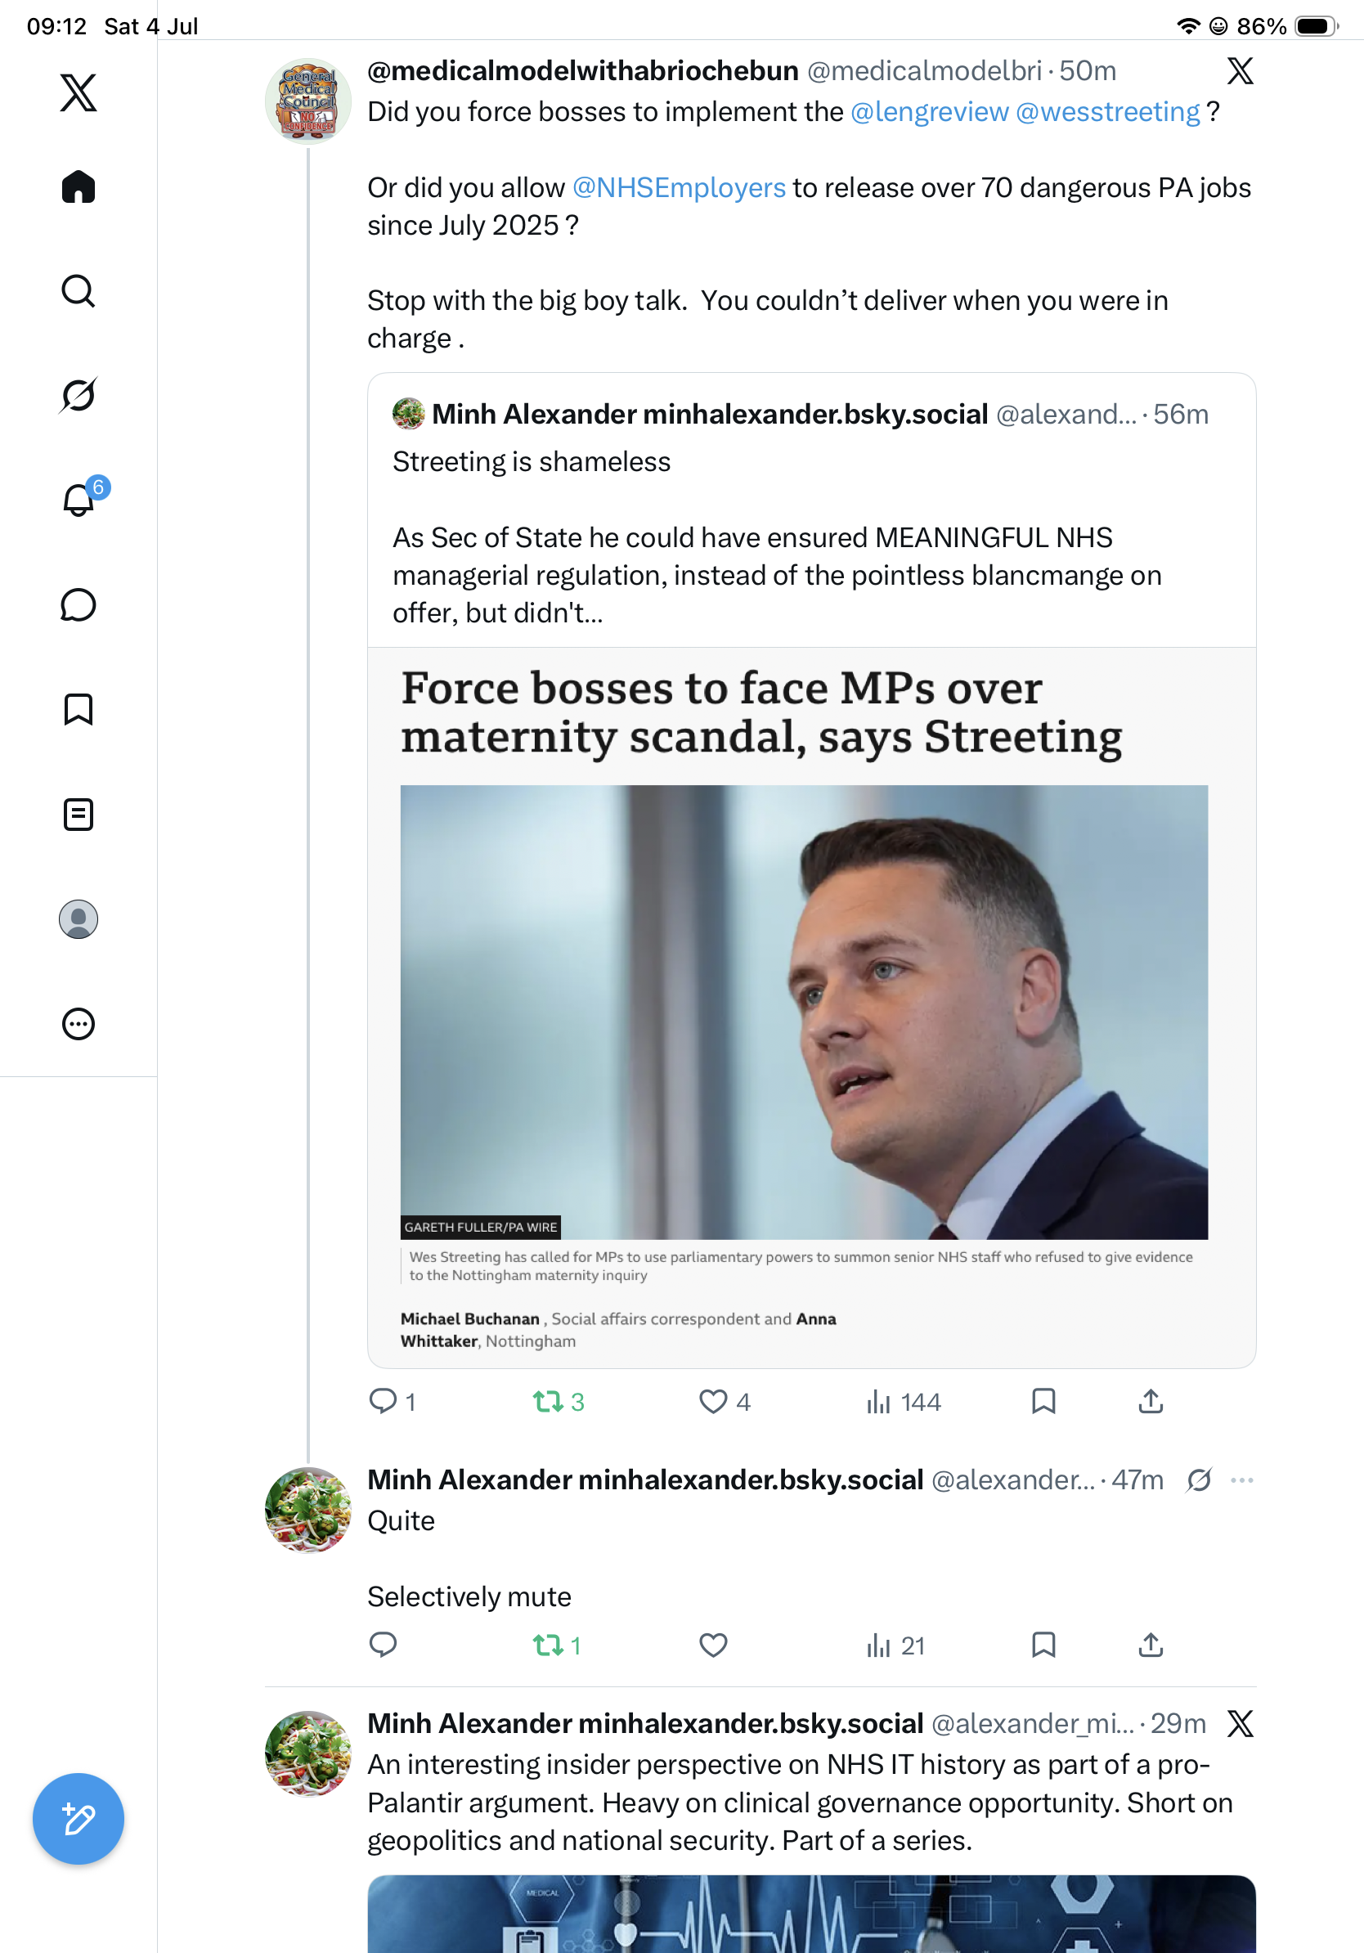This screenshot has width=1364, height=1953.
Task: Like the medicalmodelwithabriochebun post with 4 likes
Action: (x=712, y=1401)
